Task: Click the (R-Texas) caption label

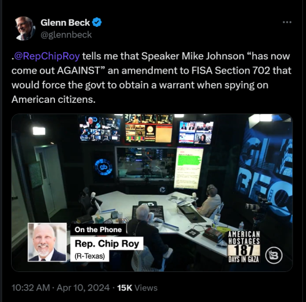Action: tap(90, 256)
